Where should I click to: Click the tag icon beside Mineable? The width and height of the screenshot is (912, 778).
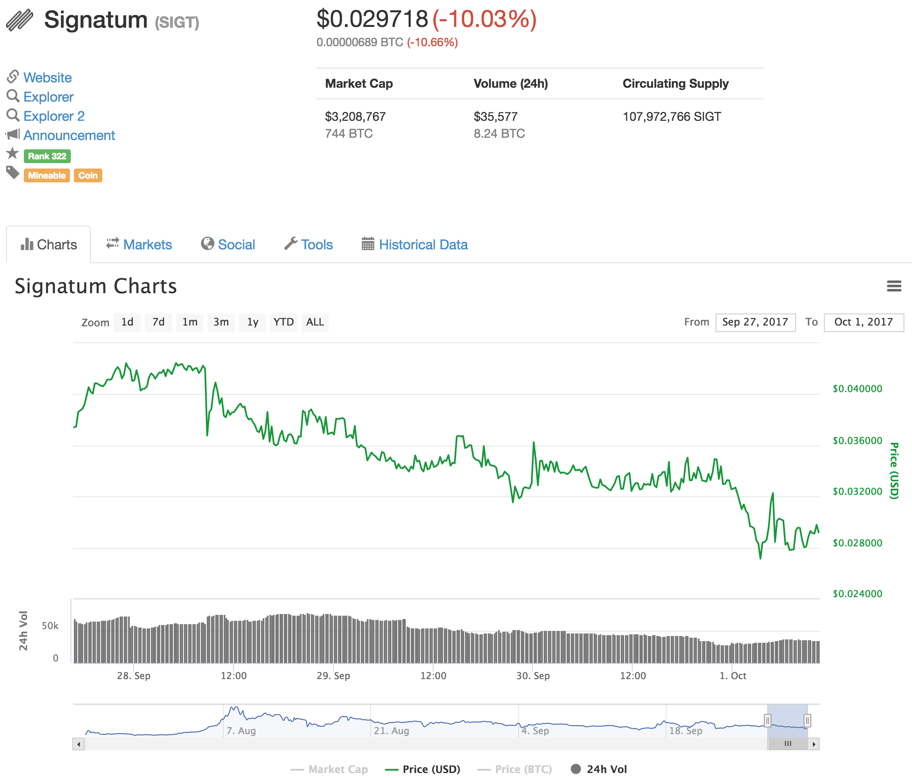(x=13, y=172)
